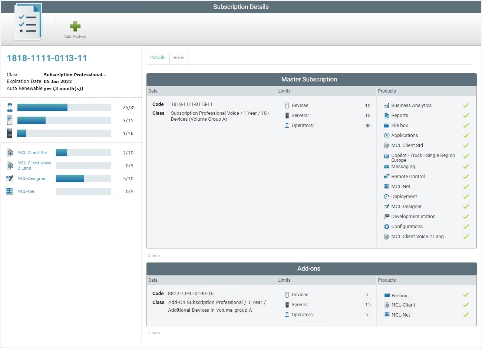Click the checkmark beside Development station

466,217
